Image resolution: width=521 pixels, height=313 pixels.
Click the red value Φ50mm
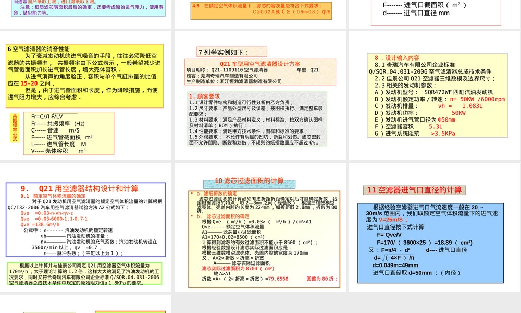click(x=446, y=120)
